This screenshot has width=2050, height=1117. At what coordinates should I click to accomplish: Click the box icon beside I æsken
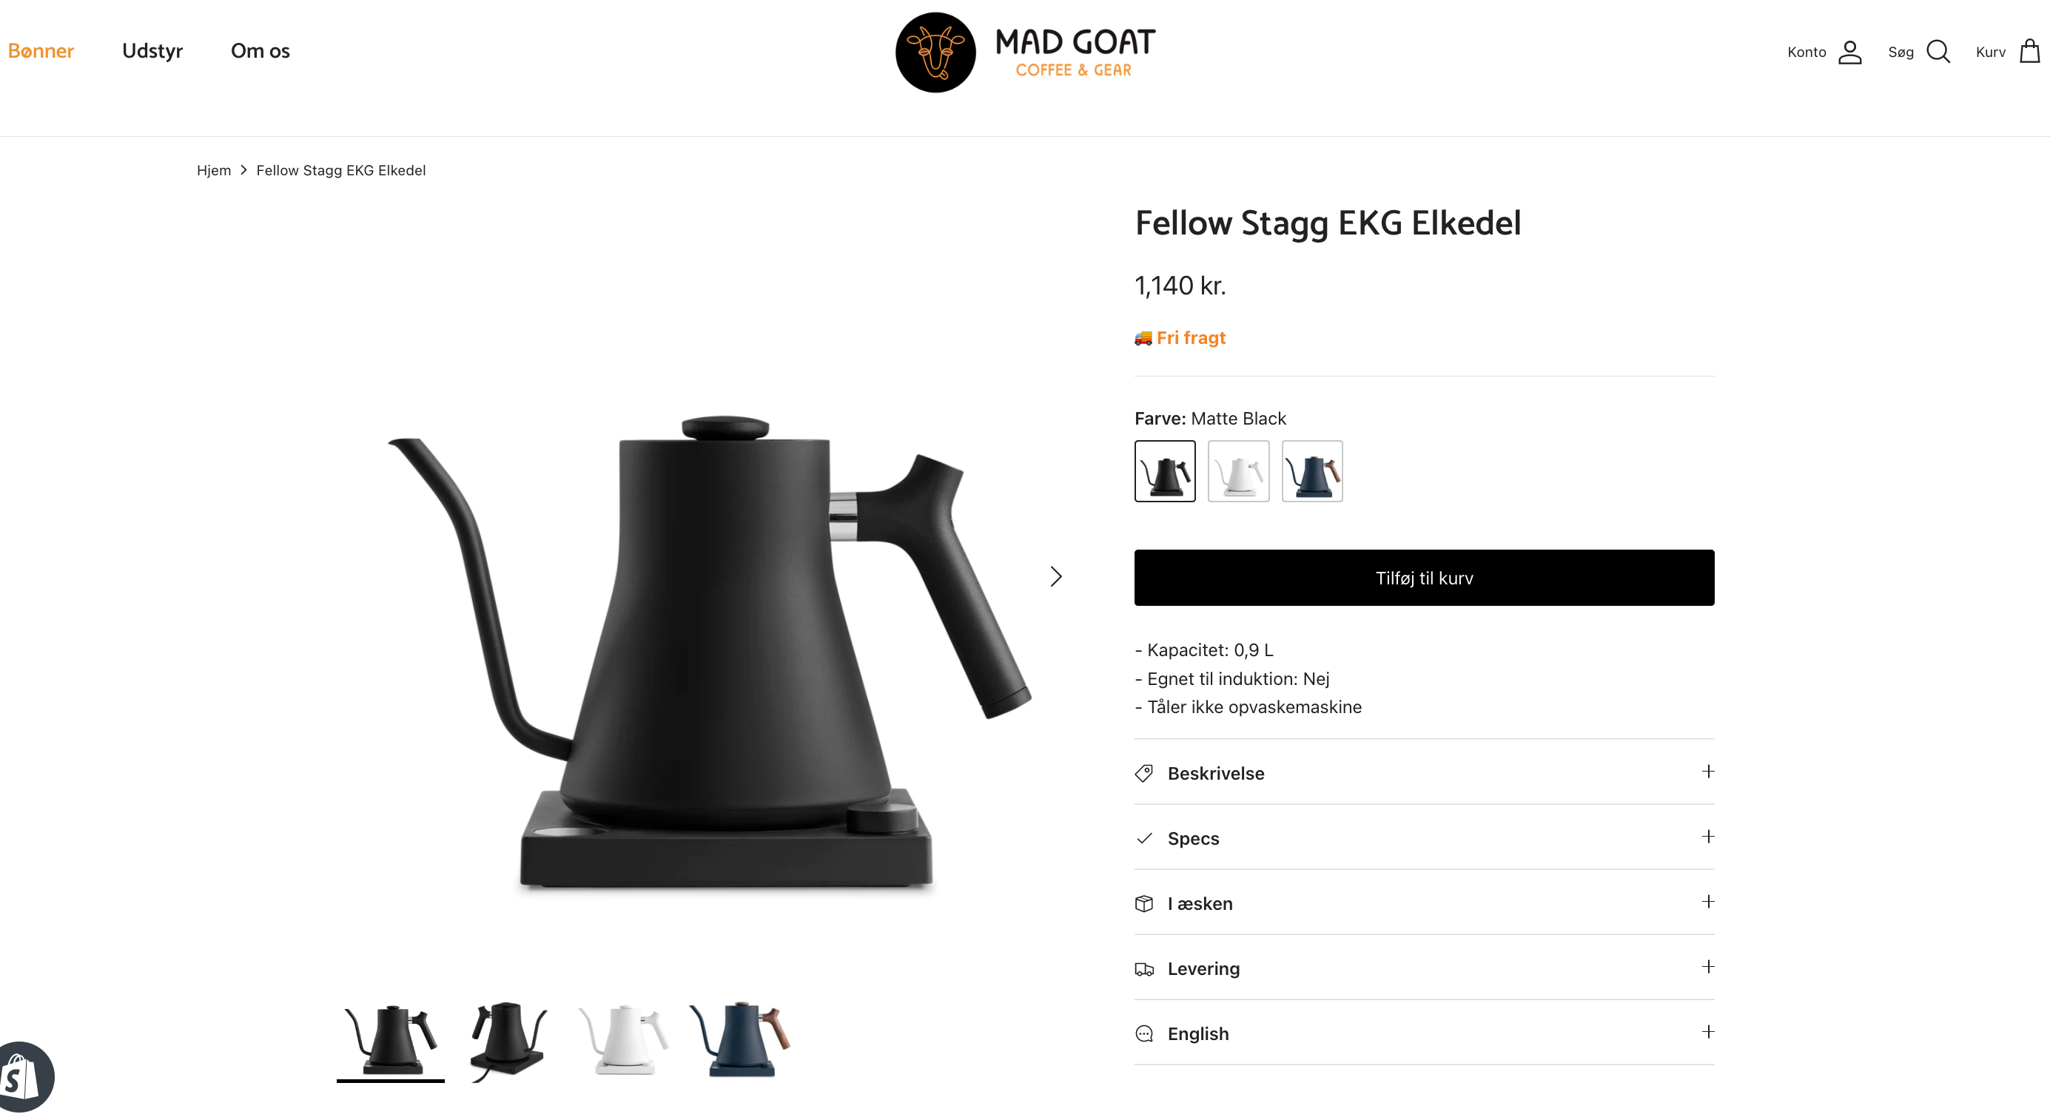[1143, 904]
